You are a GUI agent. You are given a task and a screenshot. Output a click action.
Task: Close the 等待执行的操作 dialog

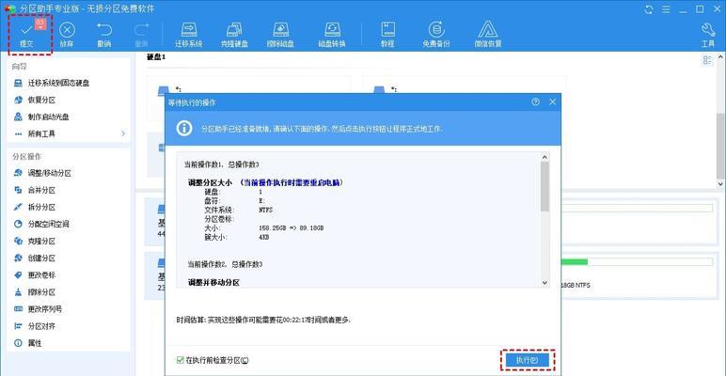pos(552,102)
